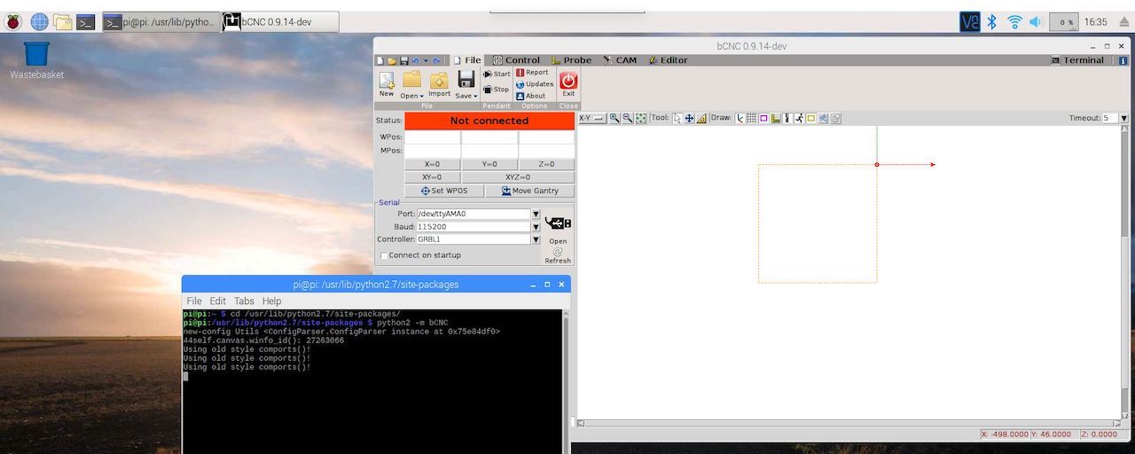Click the XY=0 button
The height and width of the screenshot is (454, 1135).
432,177
